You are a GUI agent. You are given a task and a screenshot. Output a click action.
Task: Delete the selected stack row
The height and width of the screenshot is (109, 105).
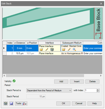92,81
